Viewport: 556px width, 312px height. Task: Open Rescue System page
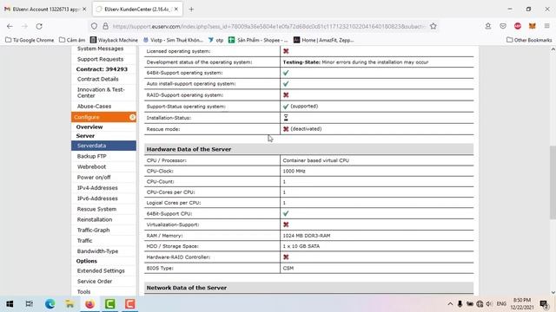click(96, 209)
